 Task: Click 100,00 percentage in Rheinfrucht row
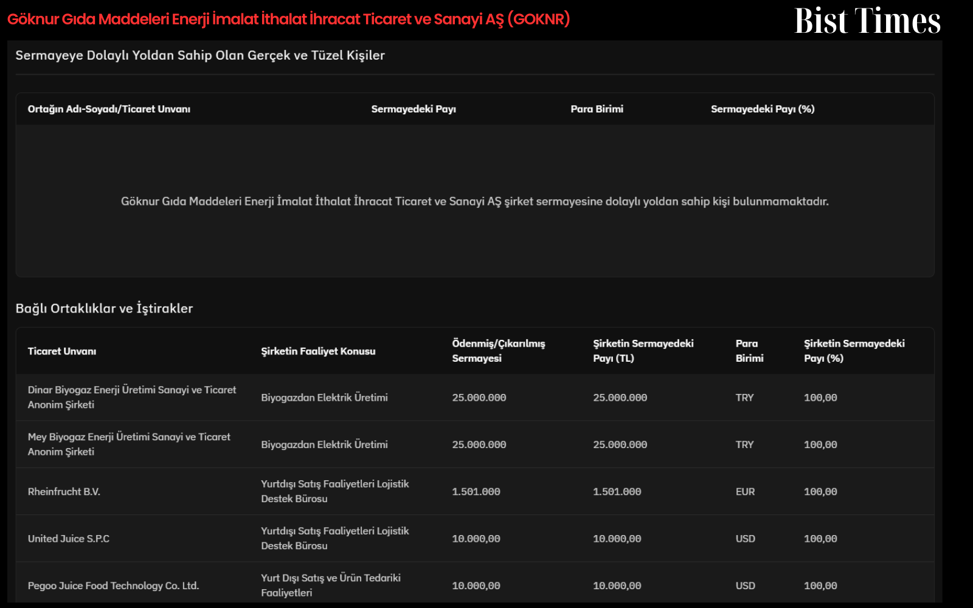820,491
